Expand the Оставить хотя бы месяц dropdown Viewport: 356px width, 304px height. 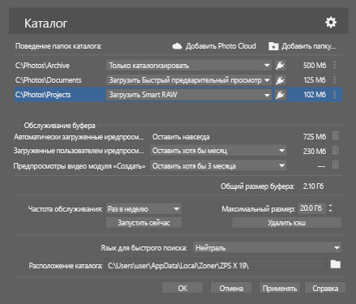(x=218, y=151)
